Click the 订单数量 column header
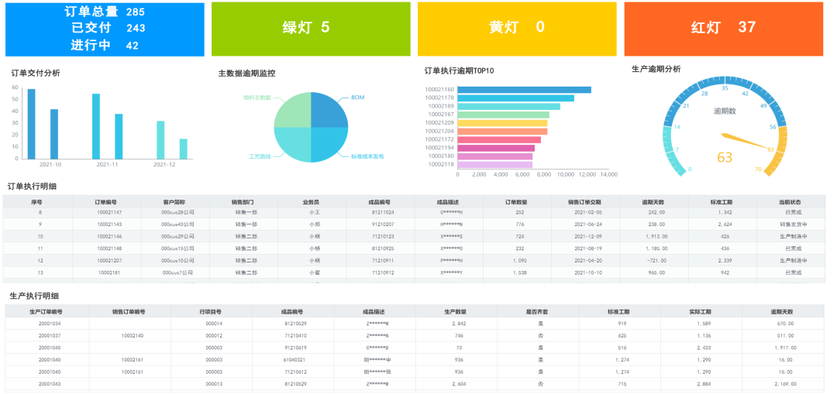Image resolution: width=837 pixels, height=394 pixels. point(516,202)
